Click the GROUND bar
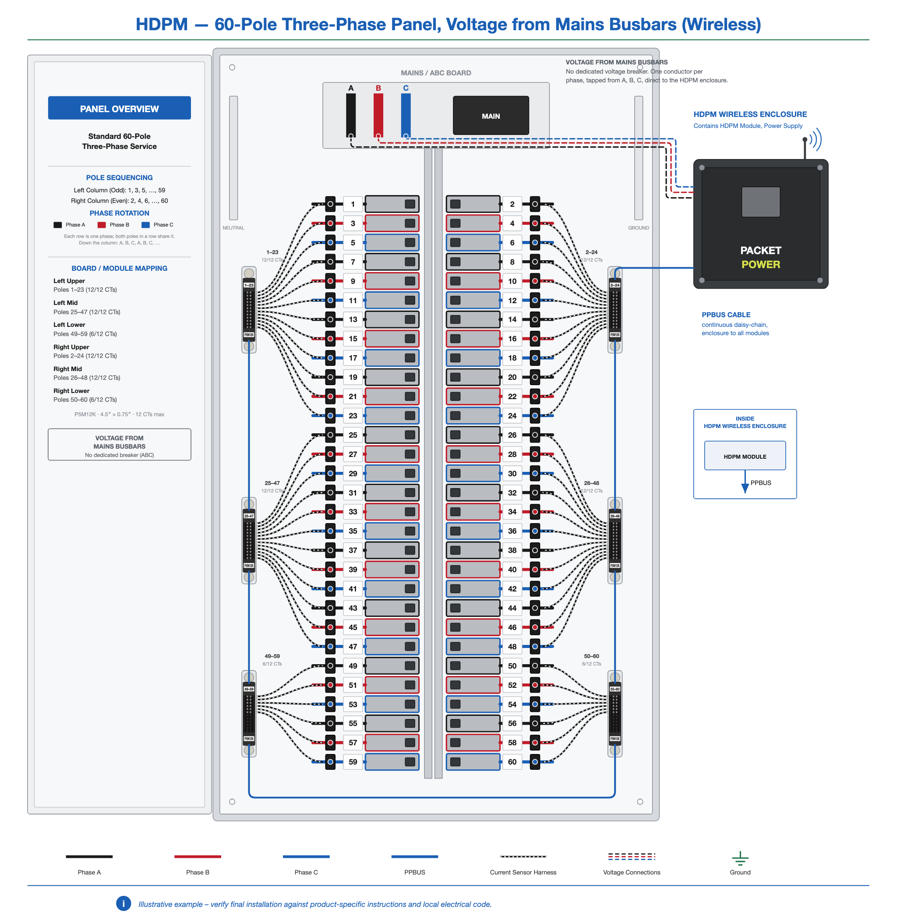The height and width of the screenshot is (924, 897). click(638, 158)
